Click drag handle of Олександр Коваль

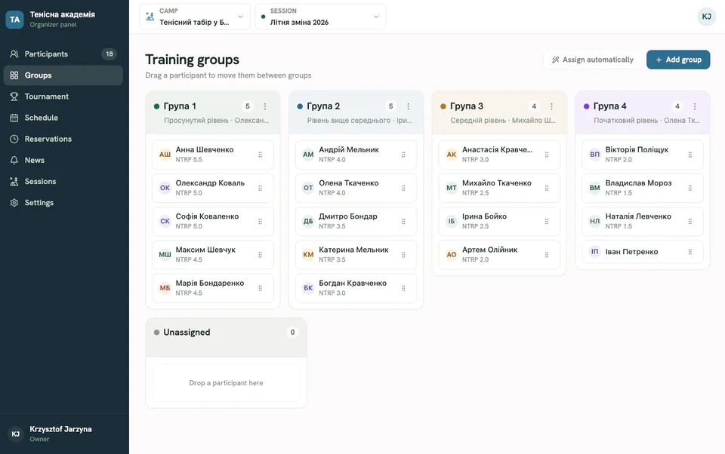coord(261,188)
